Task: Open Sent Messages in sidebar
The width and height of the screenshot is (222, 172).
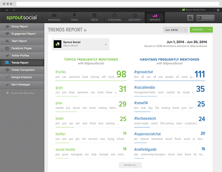Action: (22, 85)
